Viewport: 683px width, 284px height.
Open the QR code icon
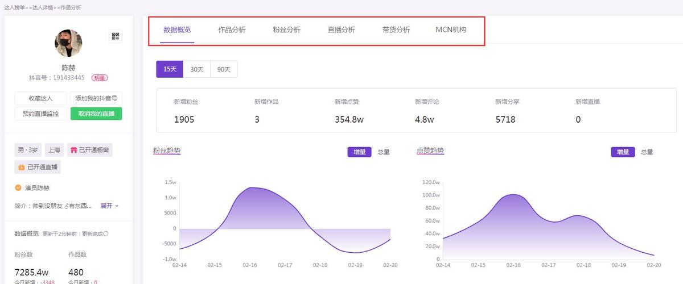(116, 36)
